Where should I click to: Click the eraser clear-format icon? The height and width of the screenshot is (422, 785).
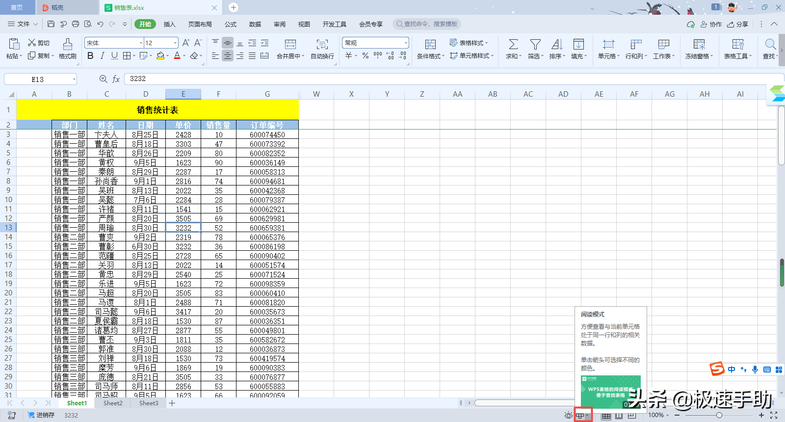pyautogui.click(x=194, y=56)
